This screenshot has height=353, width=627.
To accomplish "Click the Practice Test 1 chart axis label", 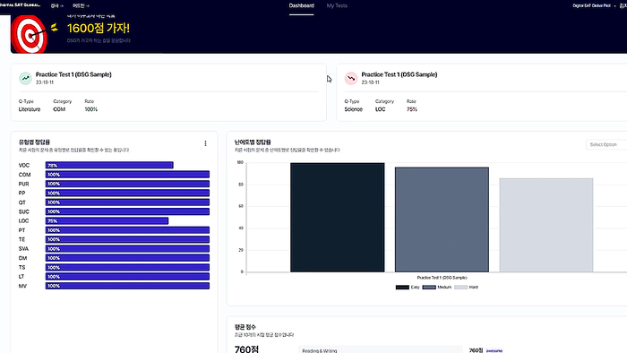I will [x=442, y=278].
